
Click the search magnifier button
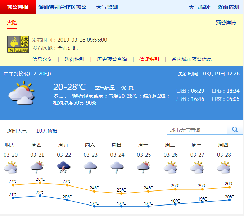[x=235, y=130]
